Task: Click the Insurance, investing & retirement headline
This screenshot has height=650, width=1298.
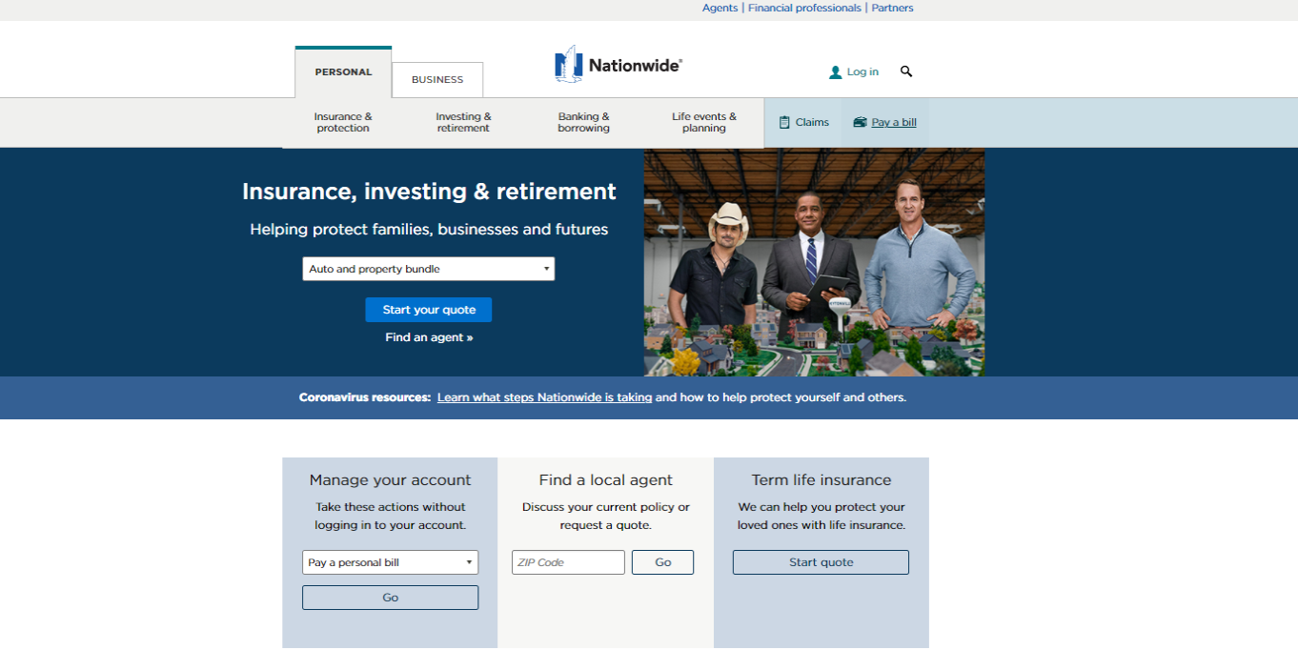Action: [x=429, y=192]
